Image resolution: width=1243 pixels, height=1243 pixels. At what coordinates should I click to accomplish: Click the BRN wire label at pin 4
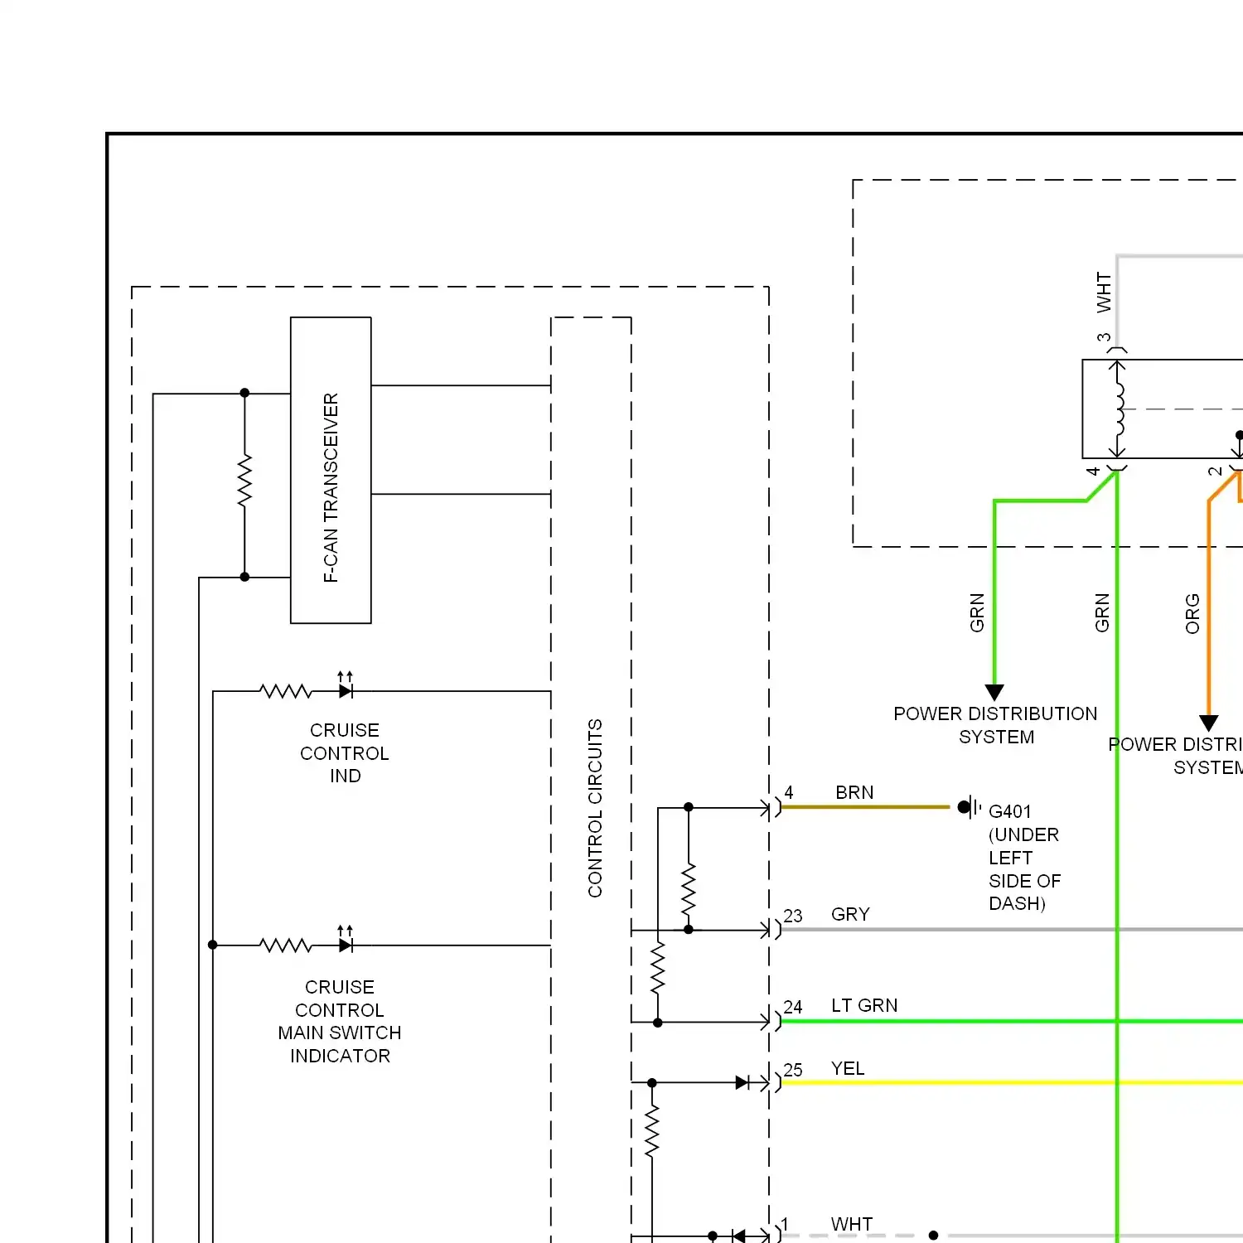click(x=854, y=792)
